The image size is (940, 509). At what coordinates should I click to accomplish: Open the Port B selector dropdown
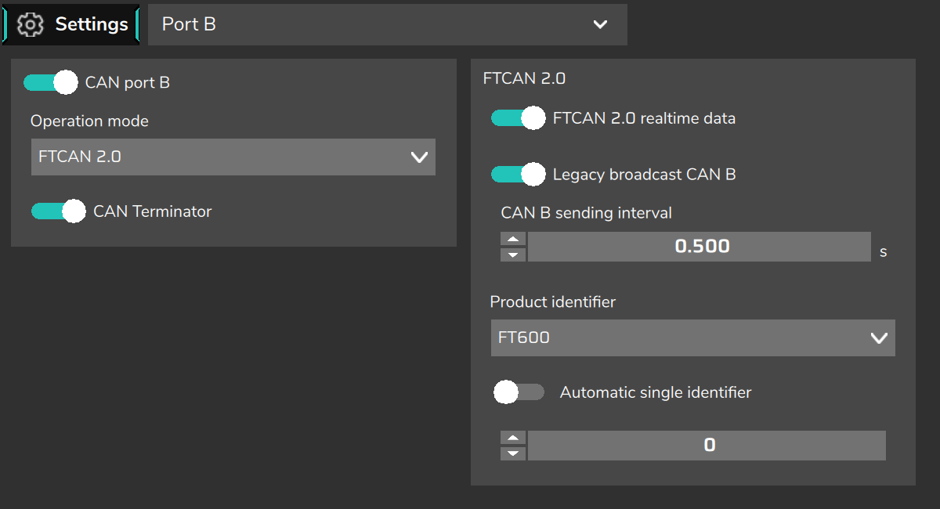click(x=388, y=24)
